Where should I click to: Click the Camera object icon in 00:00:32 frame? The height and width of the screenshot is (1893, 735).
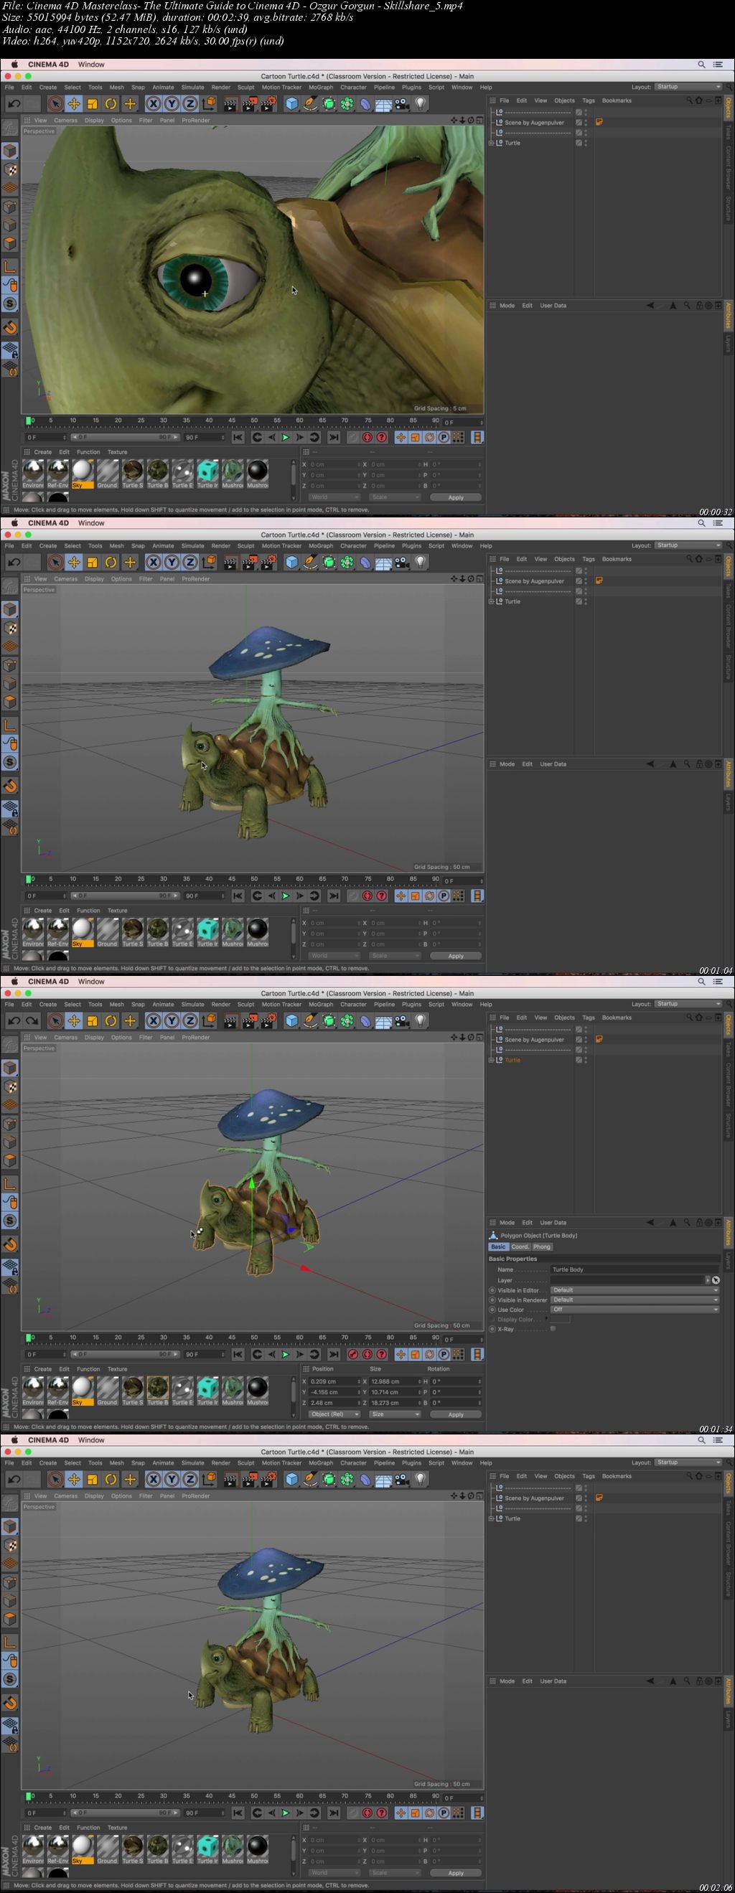tap(401, 104)
